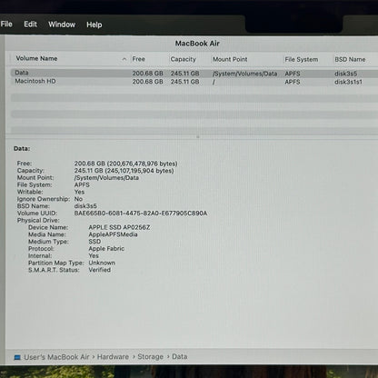Viewport: 378px width, 378px height.
Task: Select the Macintosh HD volume row
Action: [x=194, y=82]
